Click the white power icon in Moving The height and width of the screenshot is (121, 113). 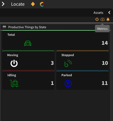pyautogui.click(x=14, y=63)
